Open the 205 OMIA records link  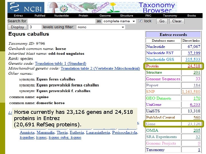click(197, 130)
